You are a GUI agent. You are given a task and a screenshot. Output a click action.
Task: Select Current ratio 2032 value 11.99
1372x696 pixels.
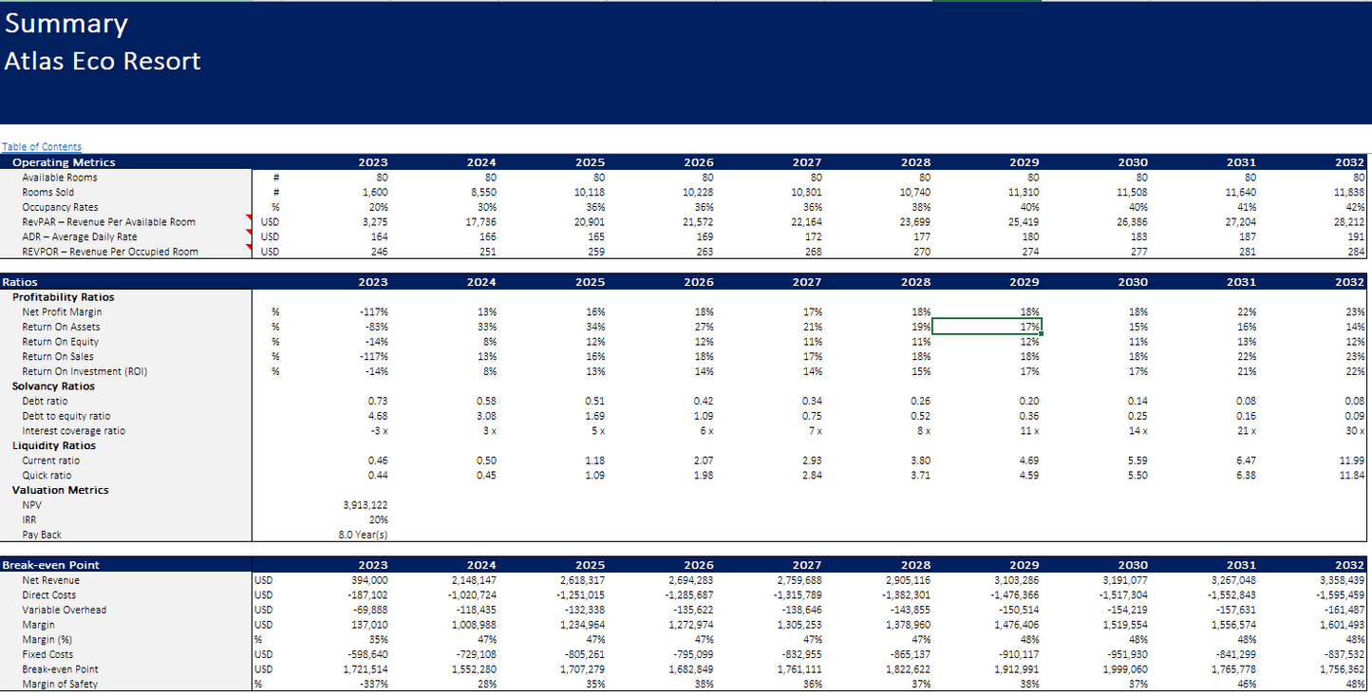(x=1352, y=461)
